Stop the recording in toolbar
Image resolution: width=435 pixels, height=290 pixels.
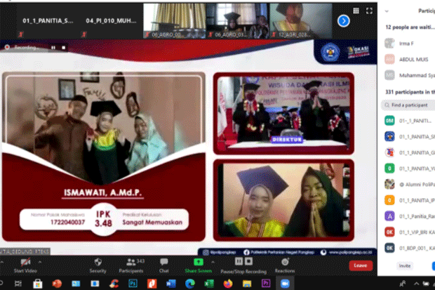click(x=248, y=261)
